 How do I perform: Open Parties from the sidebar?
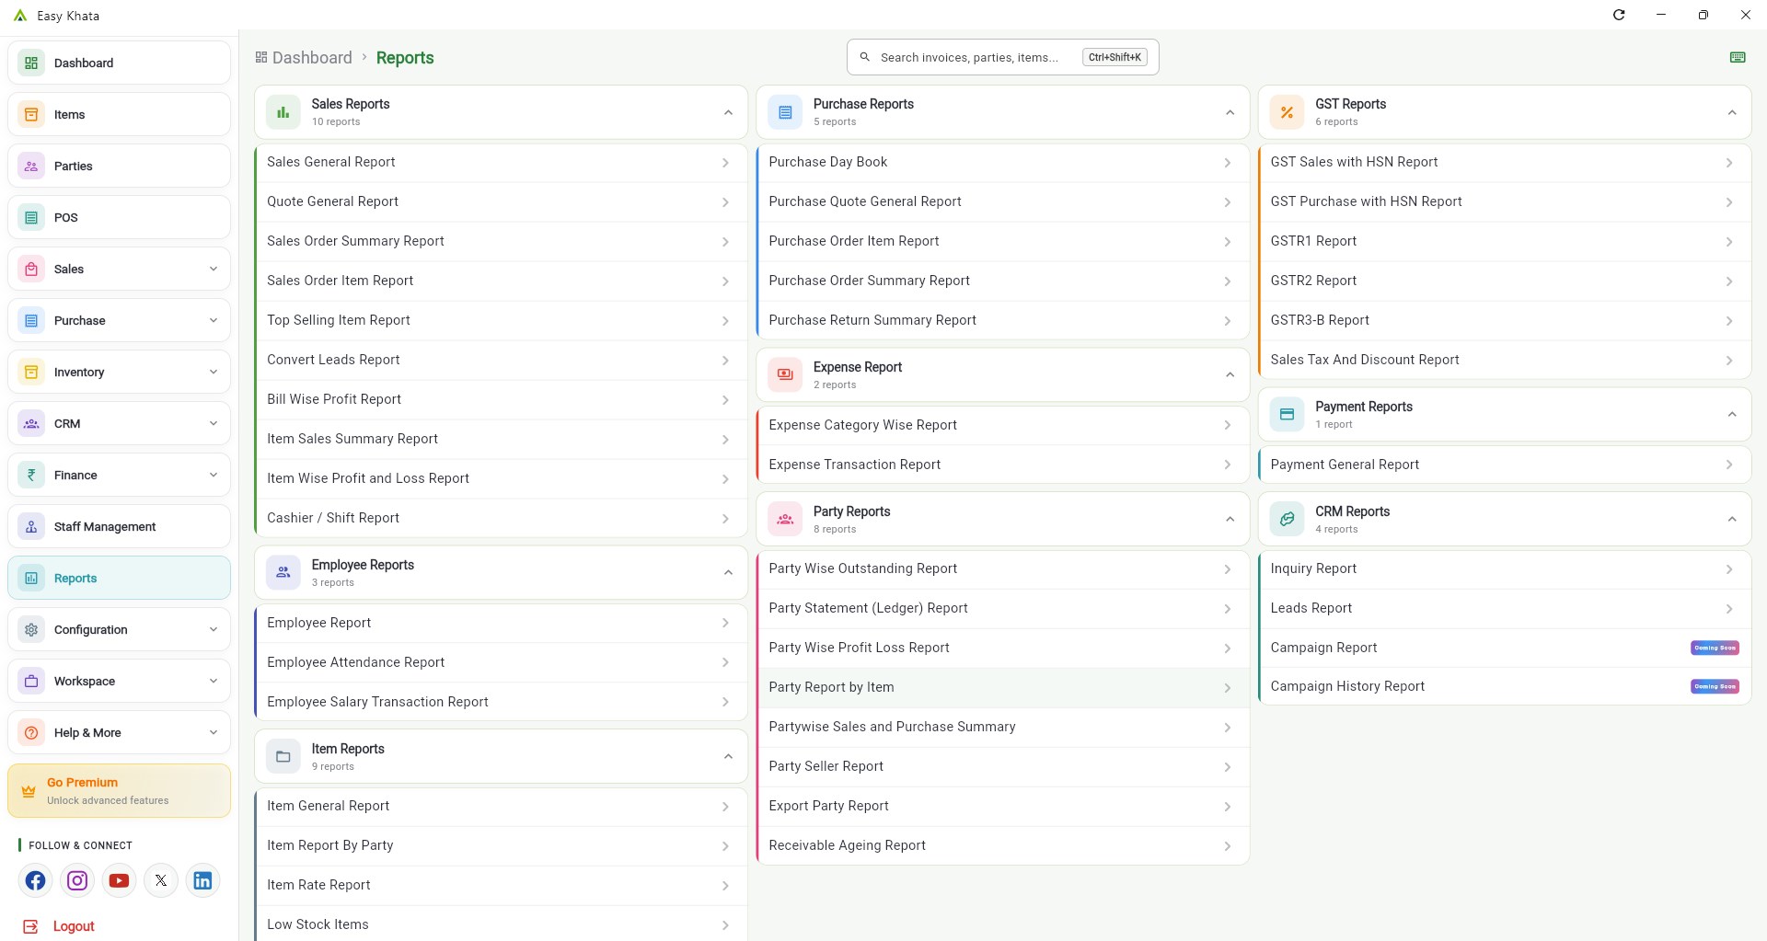119,166
